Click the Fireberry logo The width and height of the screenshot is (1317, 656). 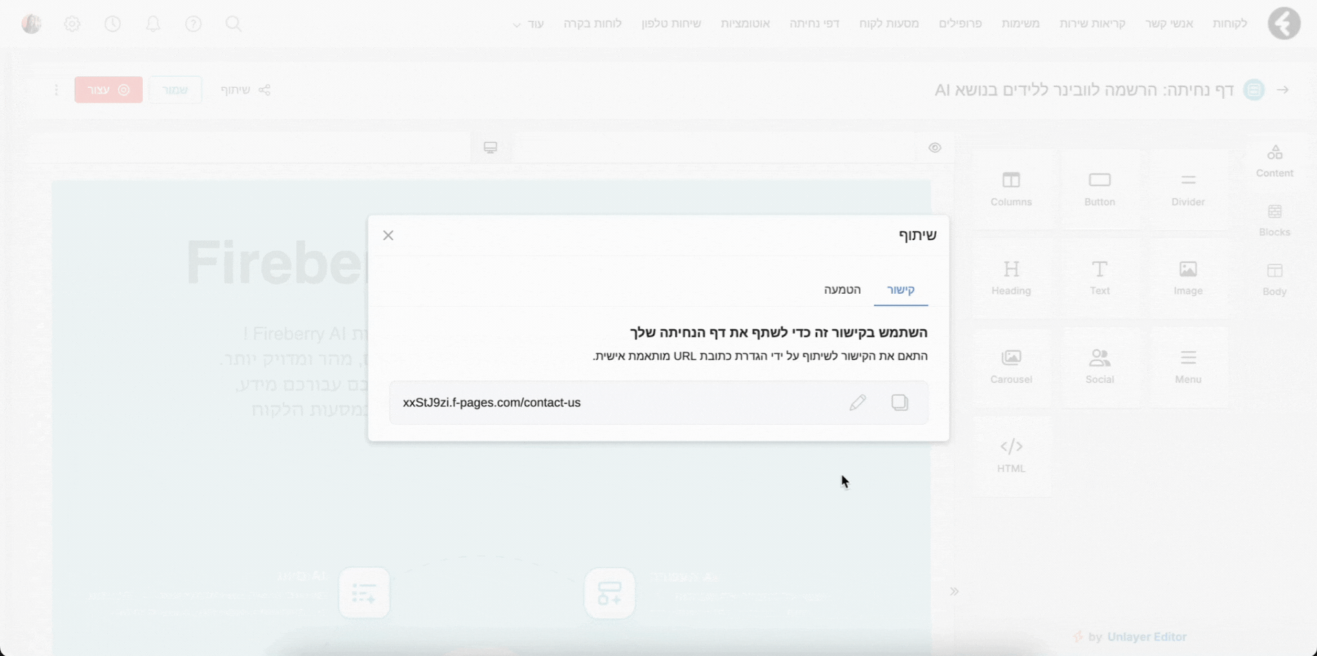click(x=1284, y=23)
